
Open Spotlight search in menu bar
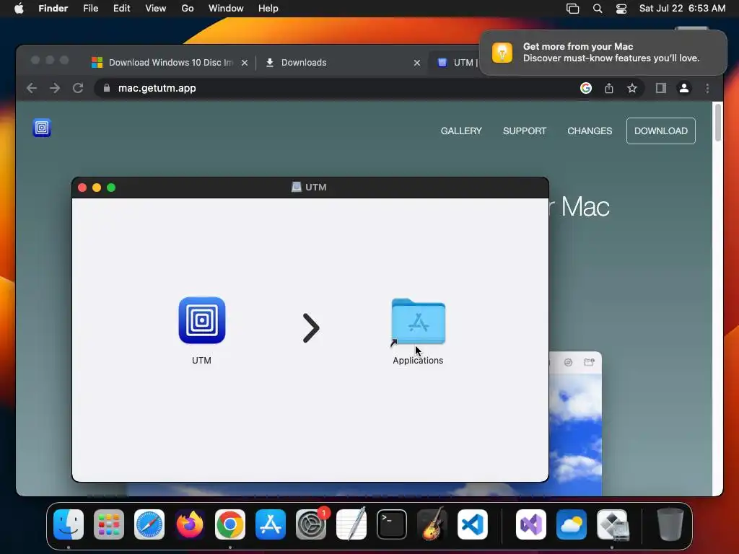597,9
